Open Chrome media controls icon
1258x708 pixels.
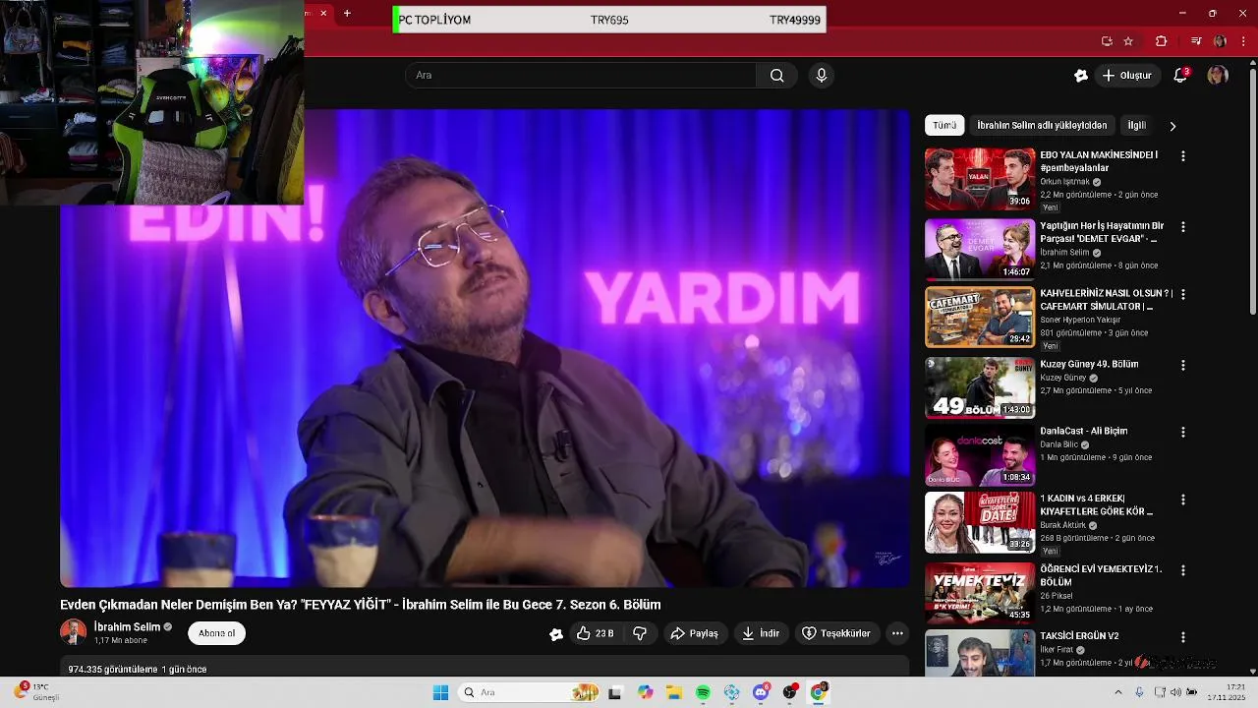pos(1196,41)
